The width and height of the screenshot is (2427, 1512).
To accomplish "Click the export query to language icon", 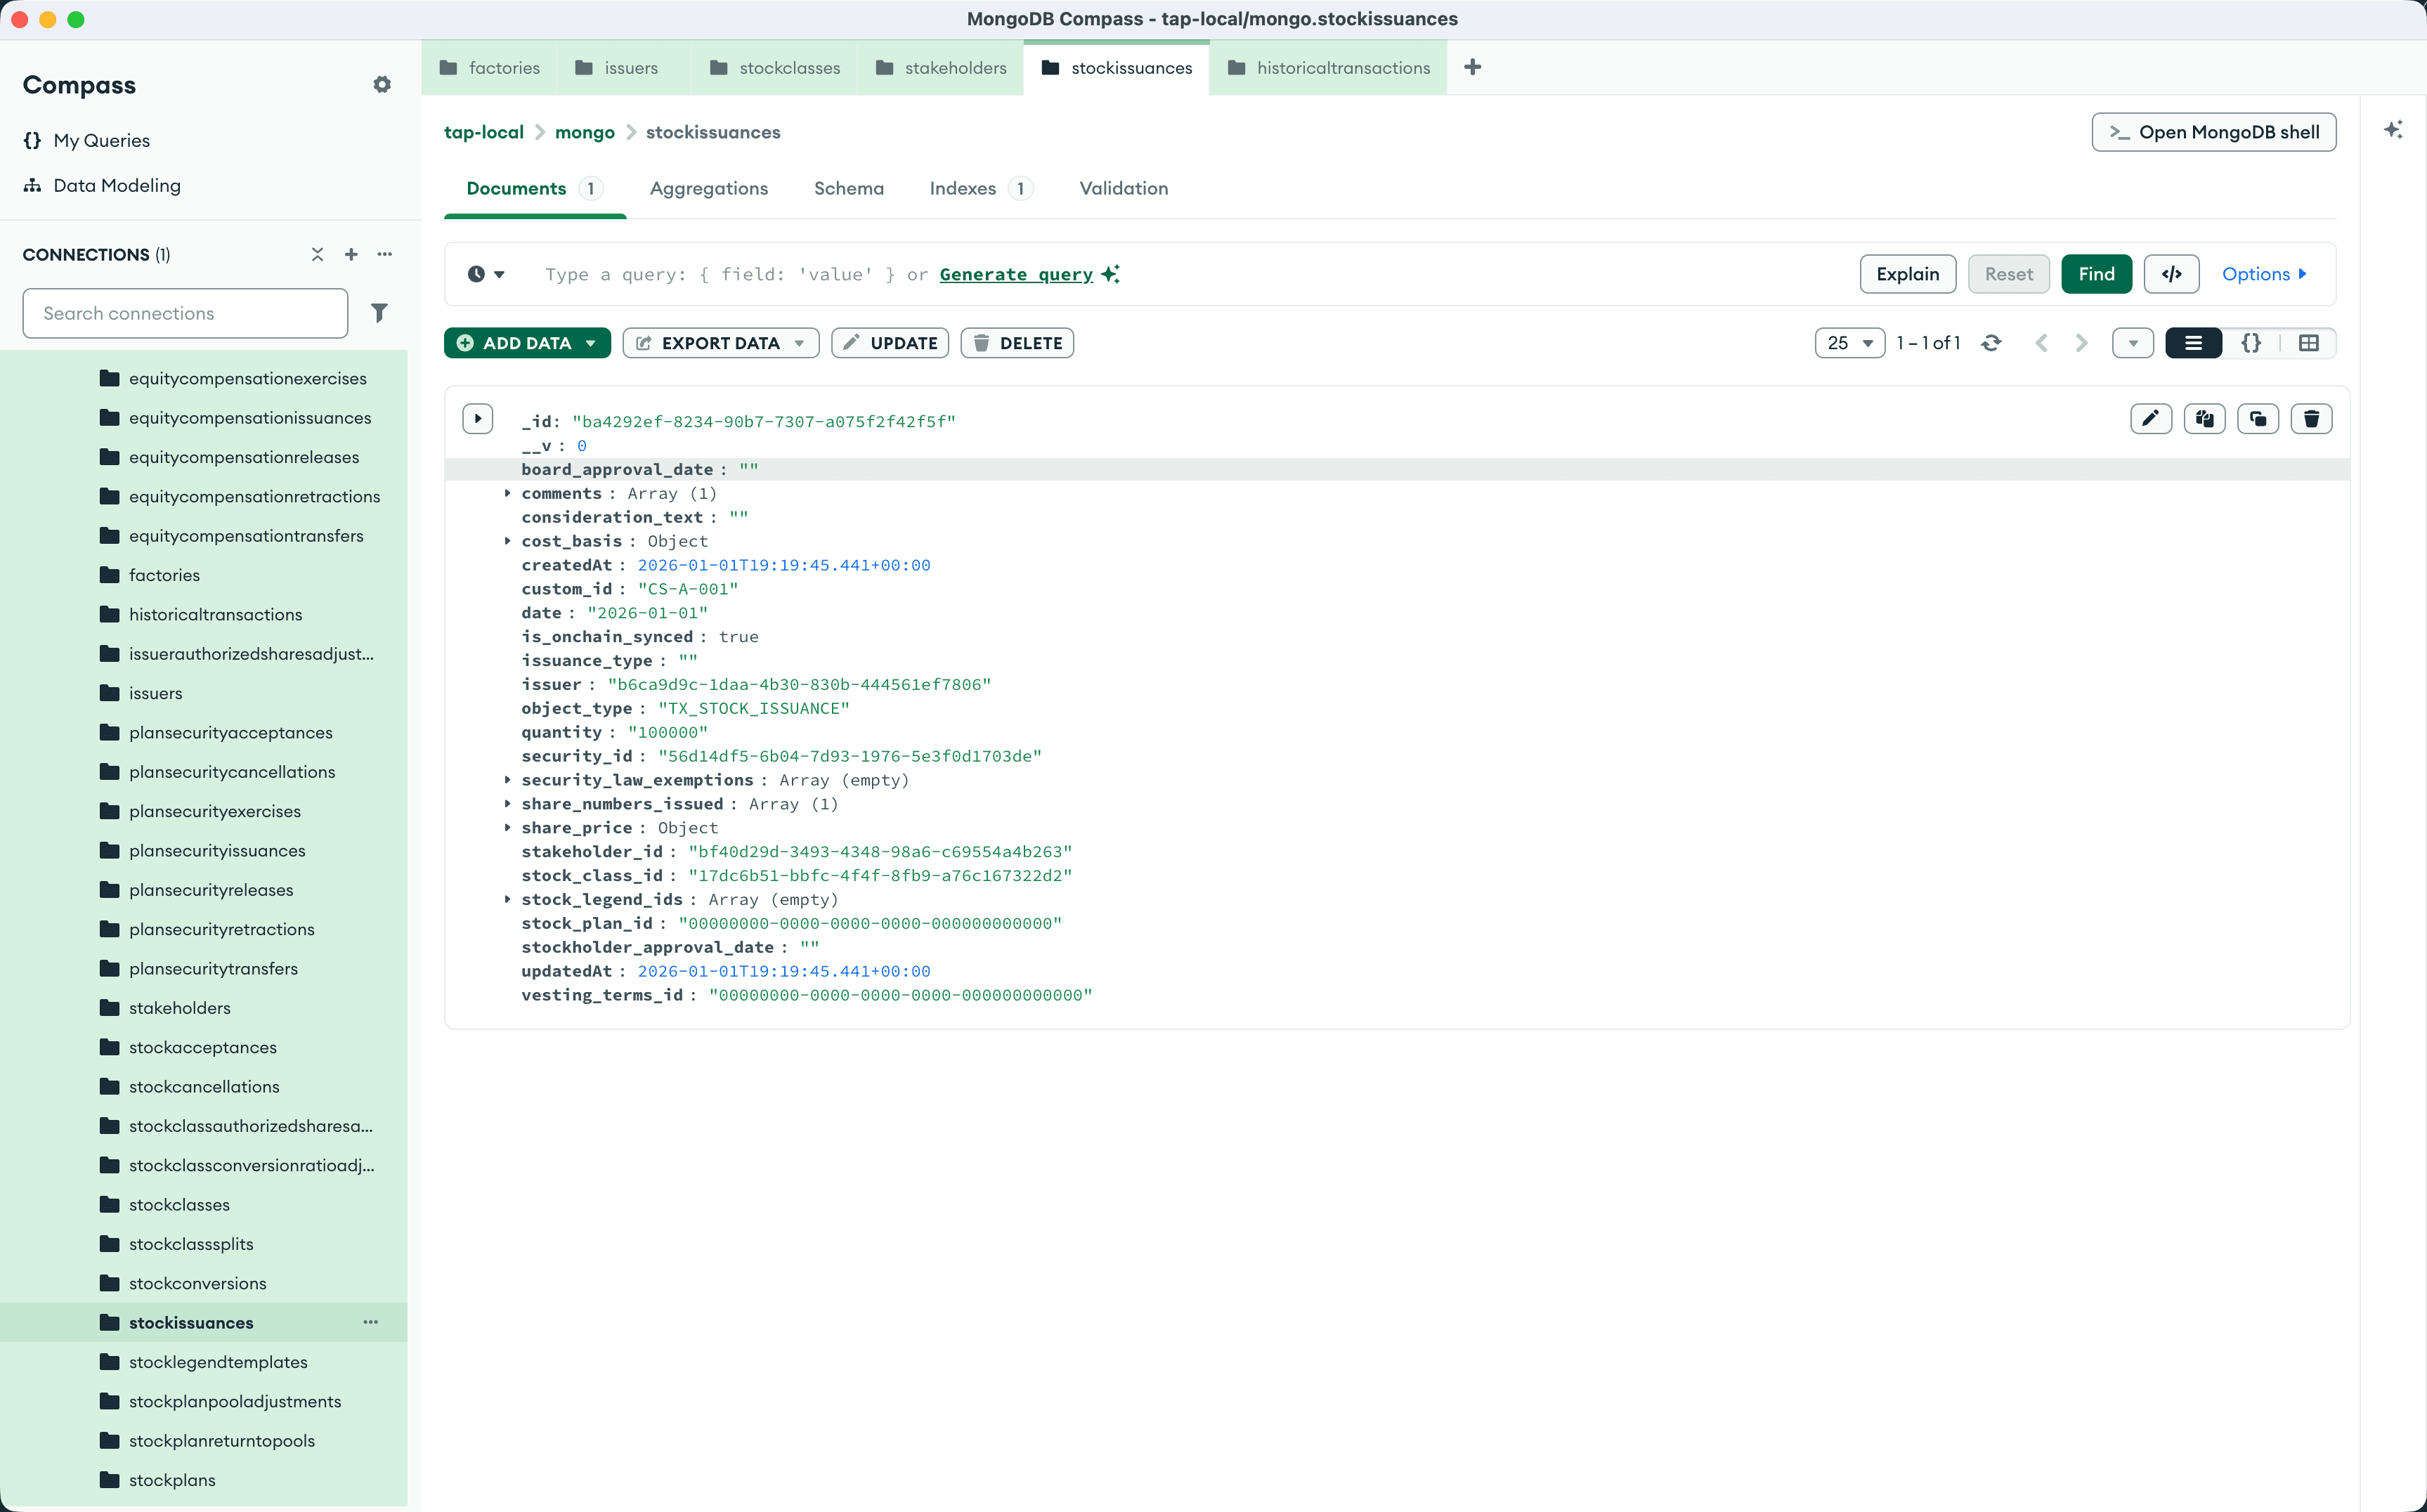I will point(2171,274).
